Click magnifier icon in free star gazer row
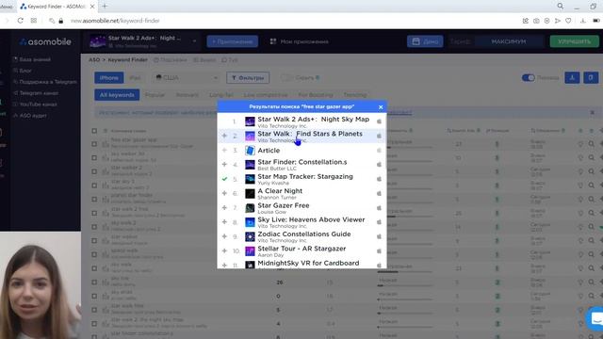This screenshot has width=603, height=339. [x=591, y=144]
